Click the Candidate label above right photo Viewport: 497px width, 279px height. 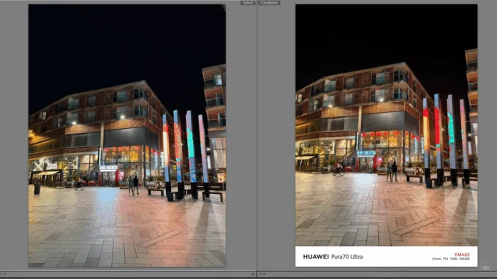(x=269, y=2)
